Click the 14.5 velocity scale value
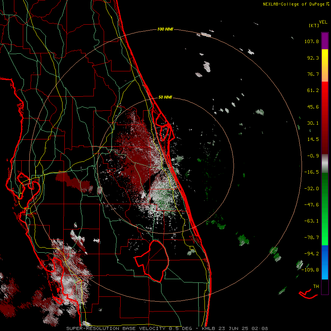This screenshot has width=331, height=331. 313,139
